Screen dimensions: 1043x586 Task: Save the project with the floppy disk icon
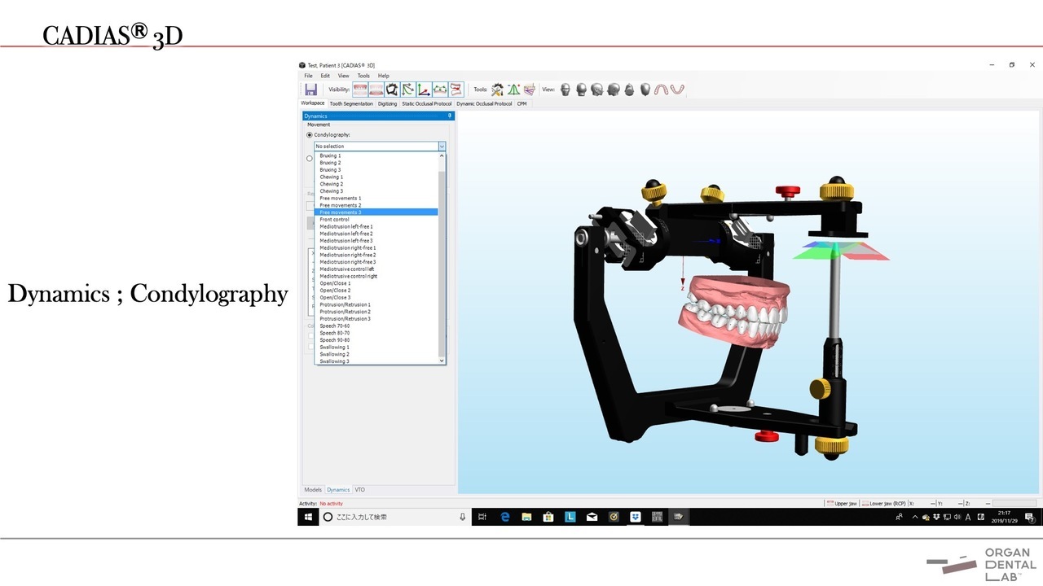(310, 90)
